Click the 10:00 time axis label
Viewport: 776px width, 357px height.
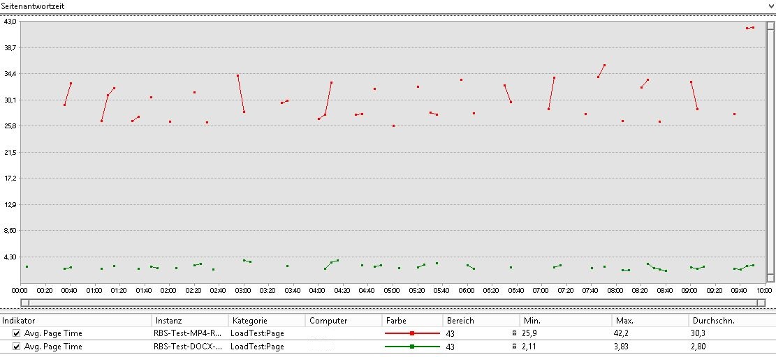[765, 290]
